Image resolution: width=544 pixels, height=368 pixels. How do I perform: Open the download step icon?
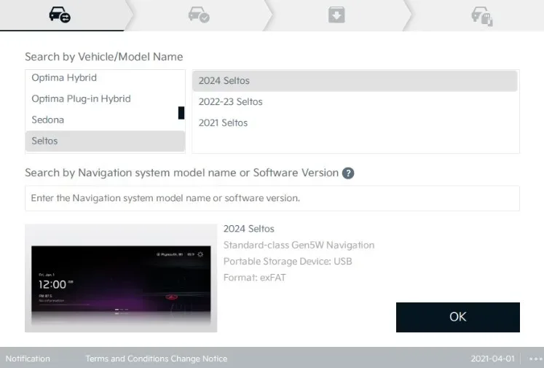coord(336,15)
